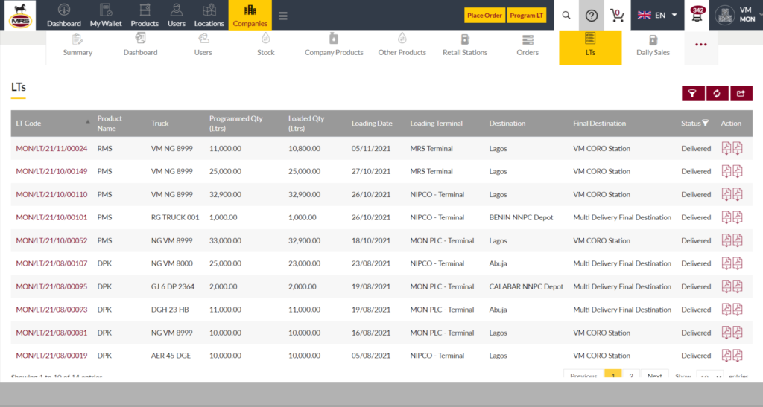Open the Retail Stations tab
The height and width of the screenshot is (407, 763).
tap(465, 47)
